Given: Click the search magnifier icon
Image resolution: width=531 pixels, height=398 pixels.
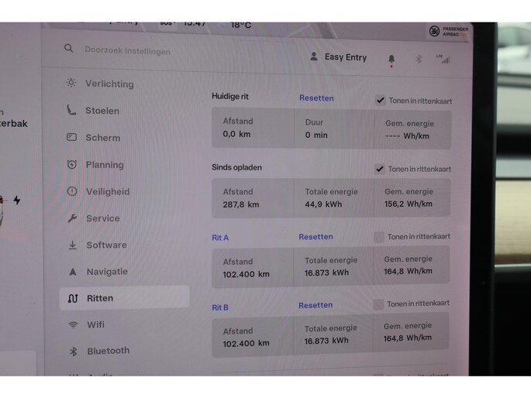Looking at the screenshot, I should [x=69, y=49].
